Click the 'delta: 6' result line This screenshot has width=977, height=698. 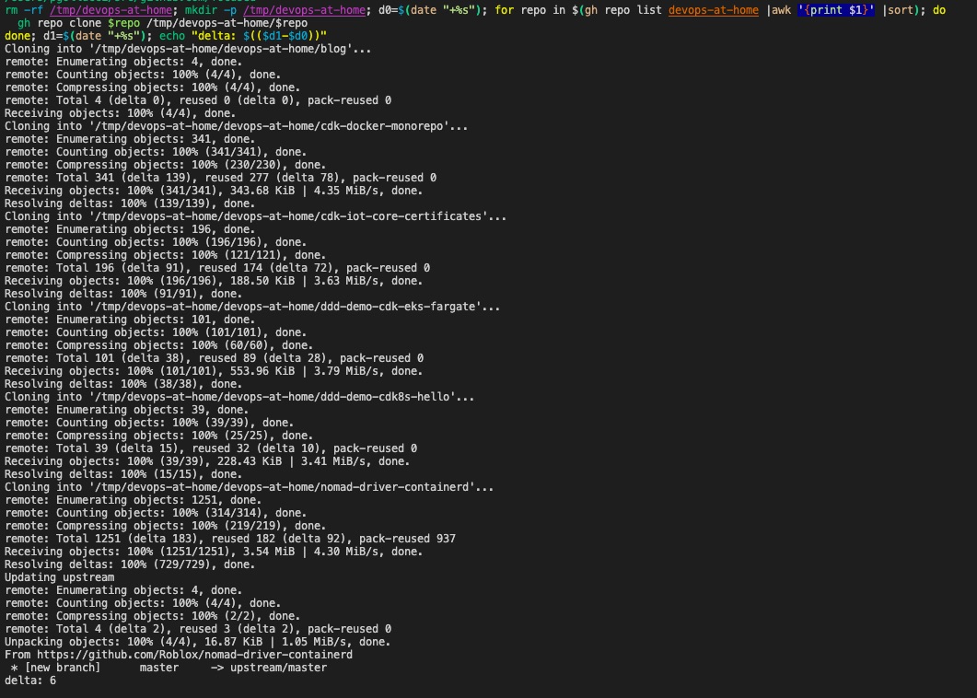[29, 681]
